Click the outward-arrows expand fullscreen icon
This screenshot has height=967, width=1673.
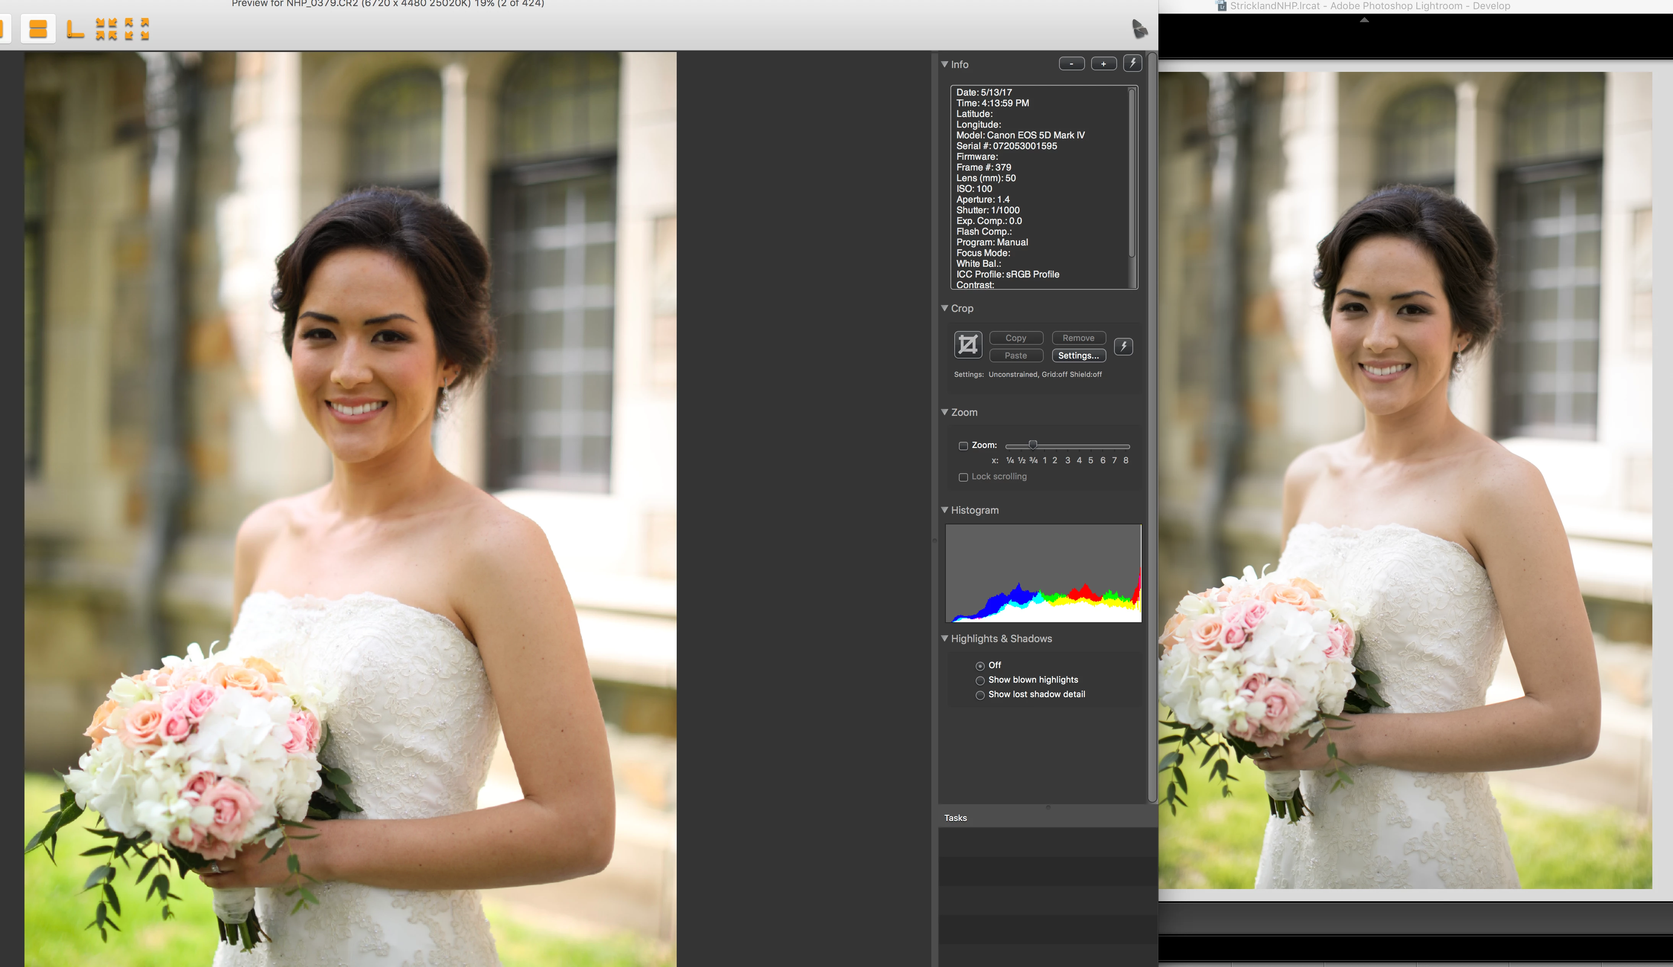[137, 29]
